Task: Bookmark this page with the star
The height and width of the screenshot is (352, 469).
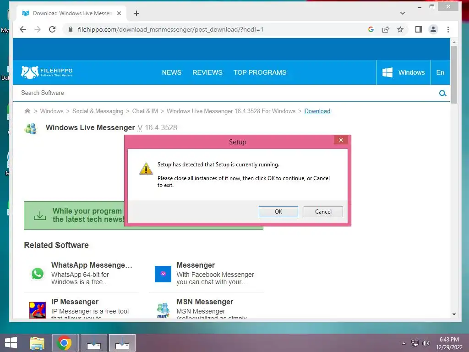Action: click(x=400, y=29)
